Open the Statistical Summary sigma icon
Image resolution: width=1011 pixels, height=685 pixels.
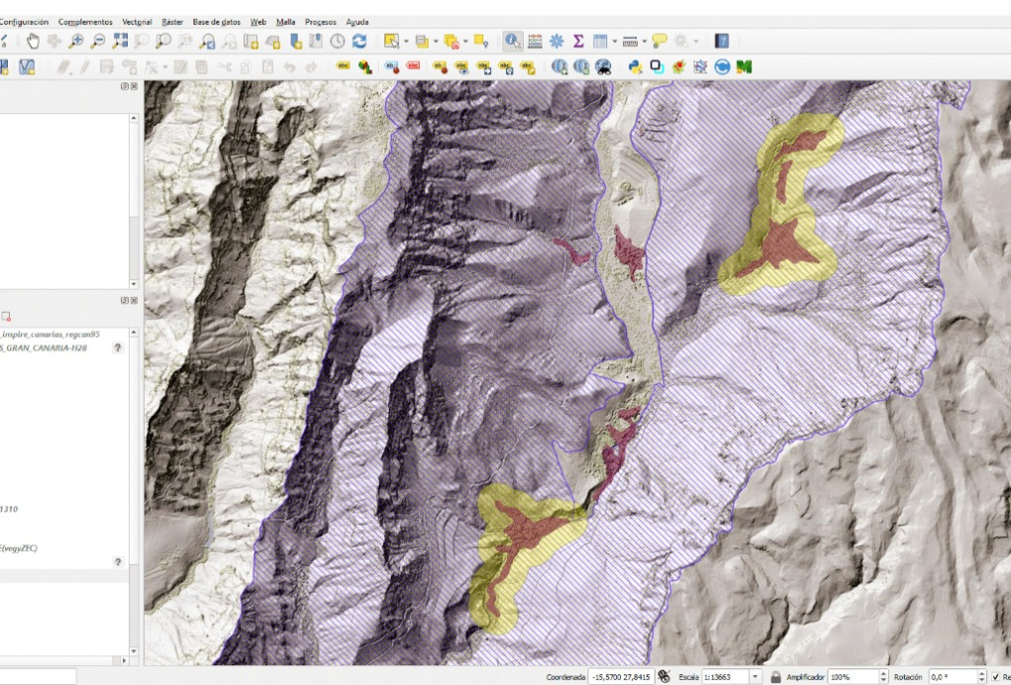[578, 42]
